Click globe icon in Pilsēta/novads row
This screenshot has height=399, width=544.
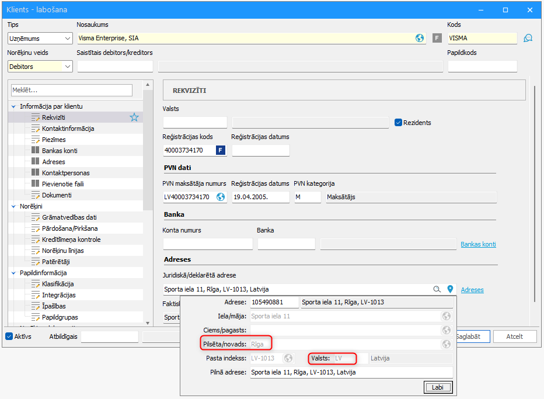coord(446,344)
